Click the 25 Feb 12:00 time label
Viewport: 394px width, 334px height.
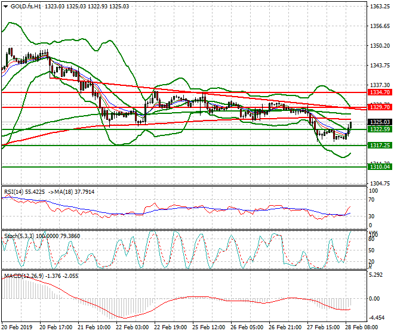[x=208, y=327]
